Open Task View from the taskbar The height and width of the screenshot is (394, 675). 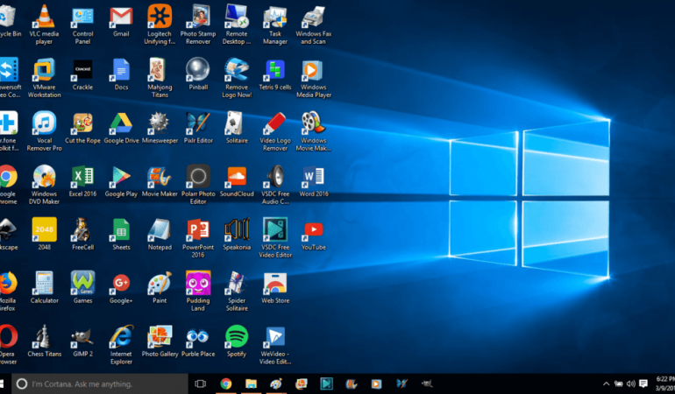coord(200,383)
